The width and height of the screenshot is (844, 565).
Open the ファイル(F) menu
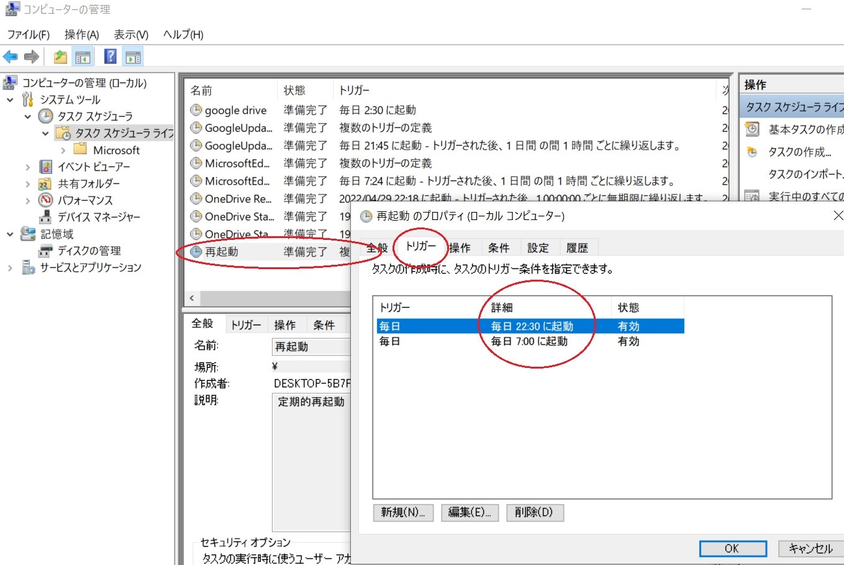tap(29, 34)
